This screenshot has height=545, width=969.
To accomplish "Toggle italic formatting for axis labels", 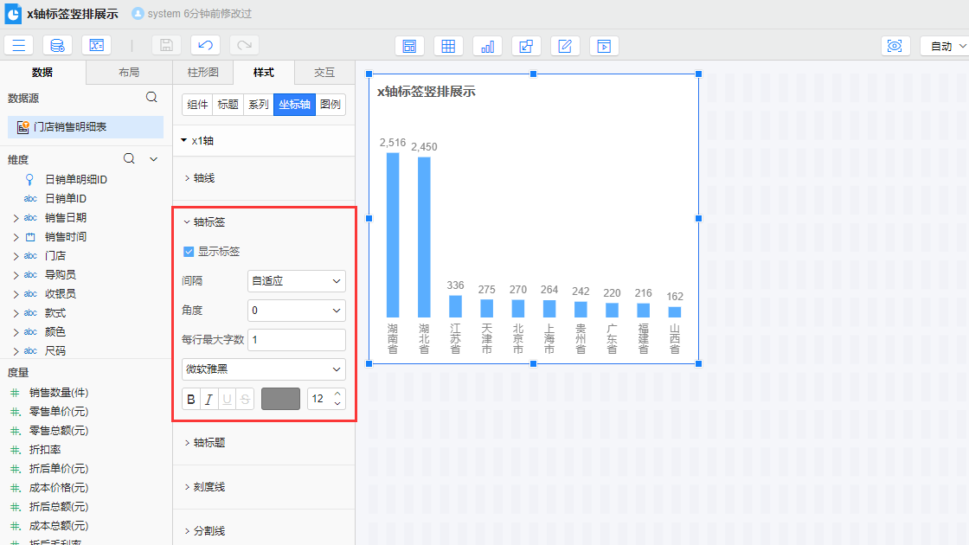I will [210, 399].
